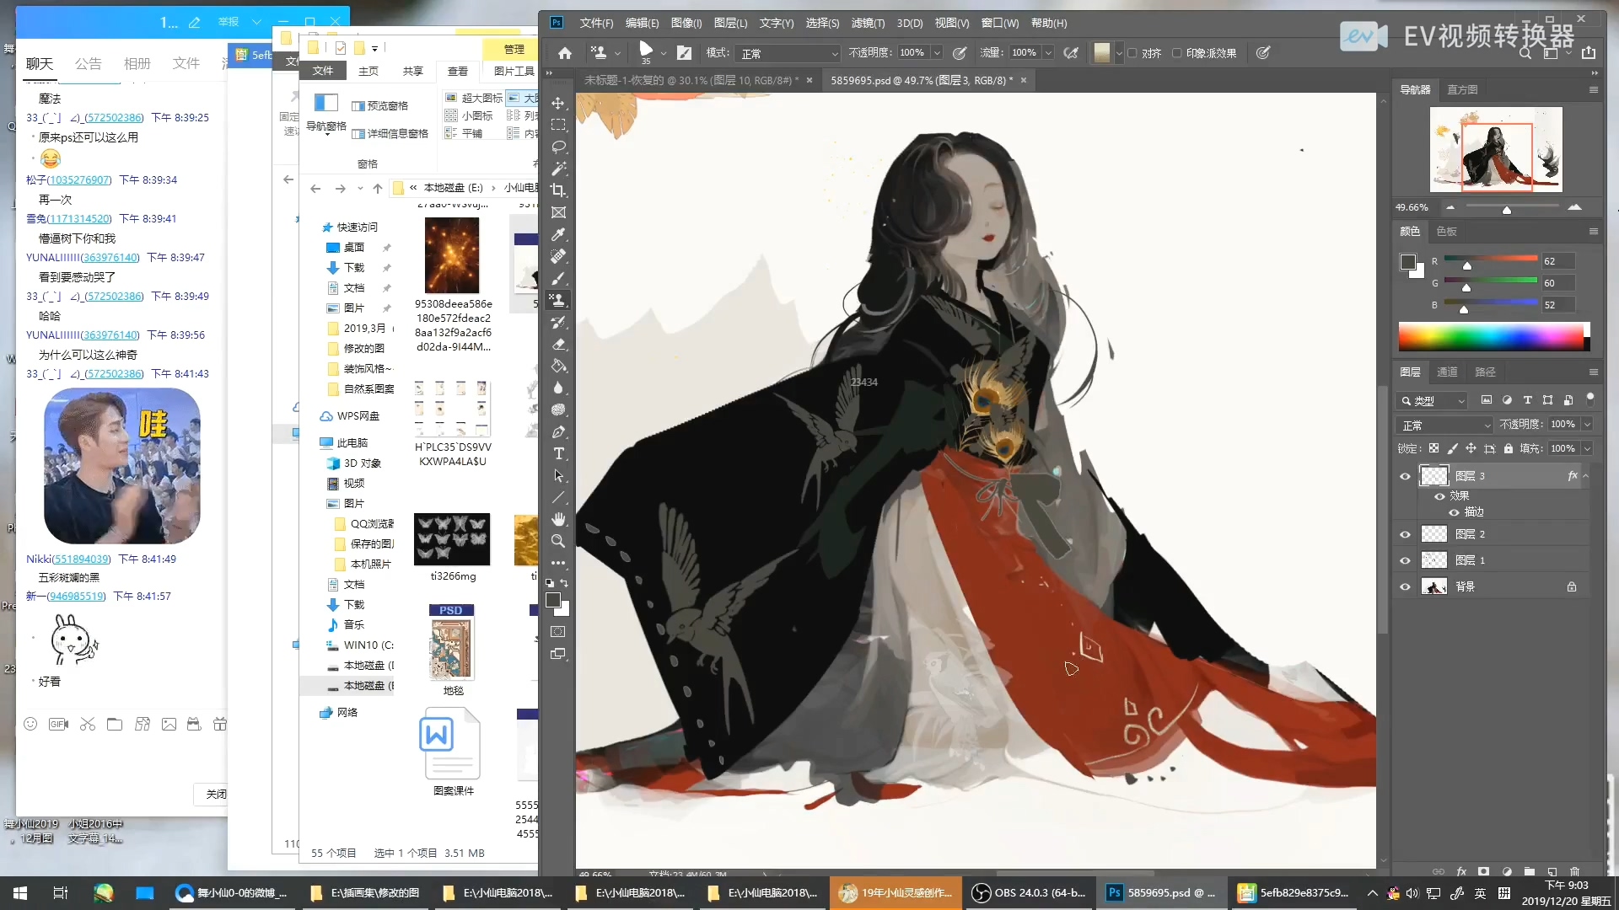Open layer blend mode 正常 dropdown
Screen dimensions: 1619x910
1444,425
